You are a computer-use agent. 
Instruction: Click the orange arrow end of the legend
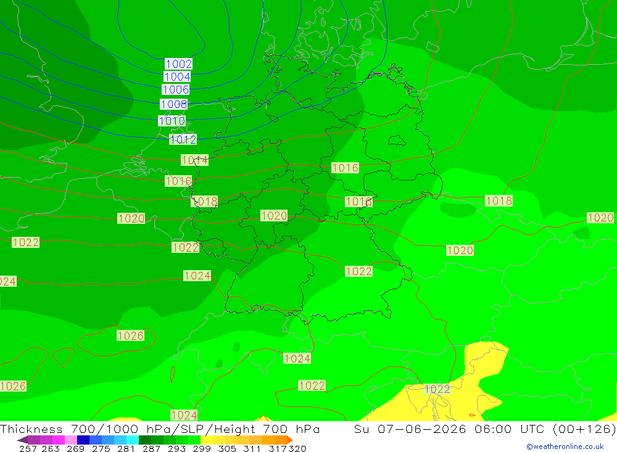pyautogui.click(x=290, y=440)
